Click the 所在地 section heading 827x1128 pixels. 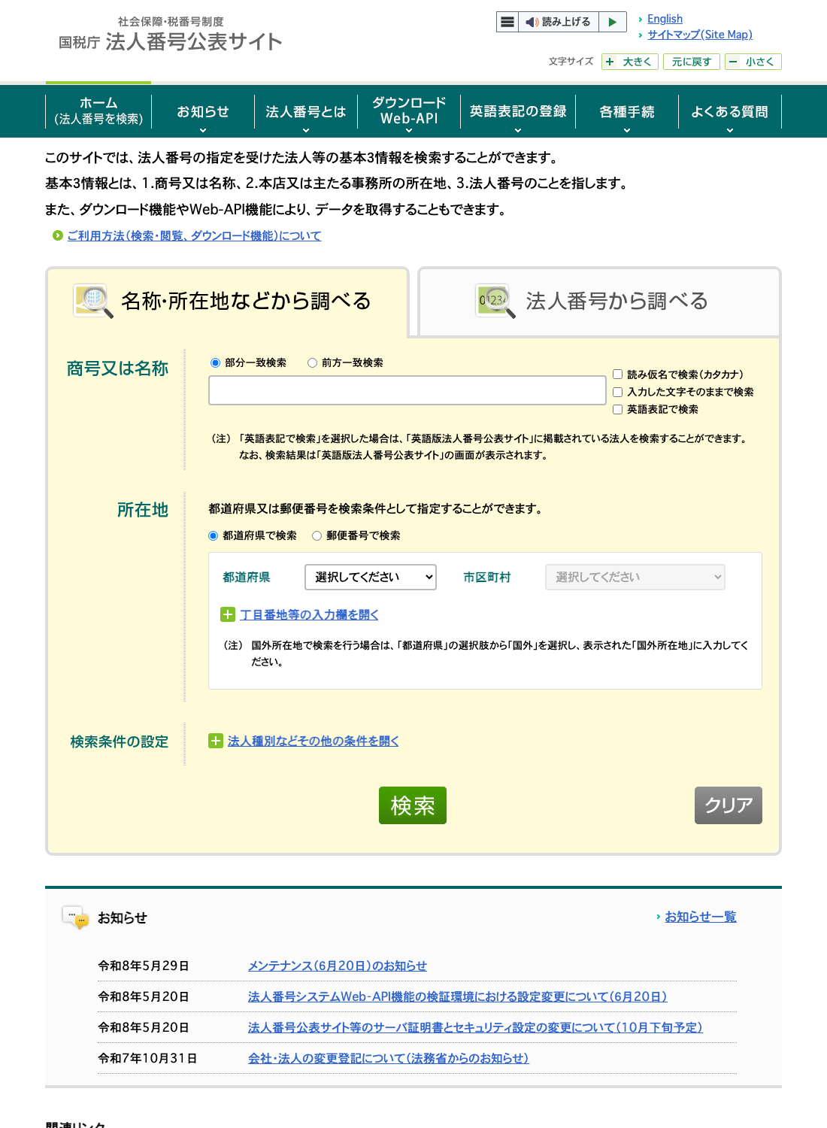coord(143,510)
